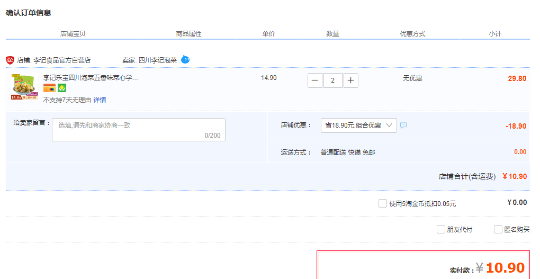
Task: Click store total ¥10.90
Action: tap(515, 176)
